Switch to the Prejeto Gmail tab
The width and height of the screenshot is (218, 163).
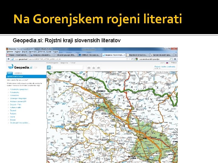coord(18,55)
